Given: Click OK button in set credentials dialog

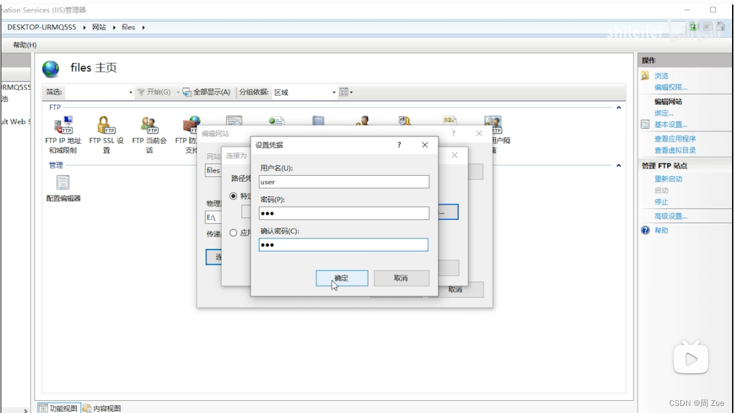Looking at the screenshot, I should click(342, 278).
